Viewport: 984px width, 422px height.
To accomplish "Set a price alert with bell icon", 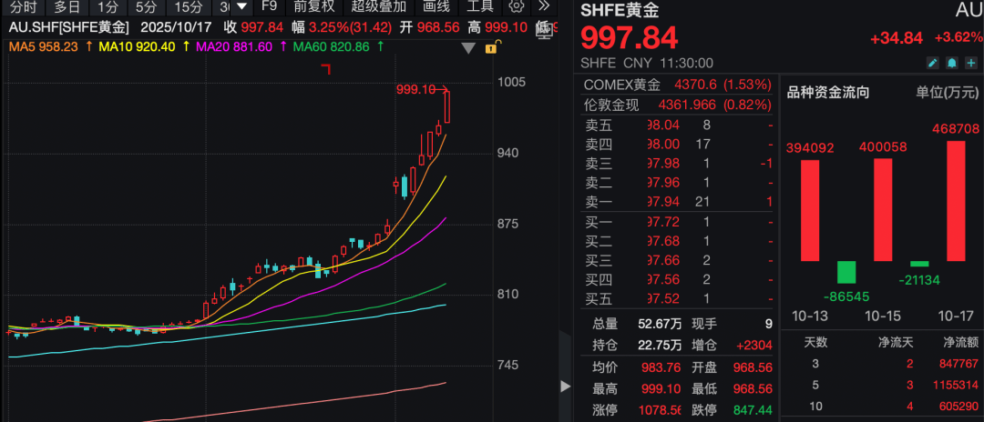I will pos(951,63).
